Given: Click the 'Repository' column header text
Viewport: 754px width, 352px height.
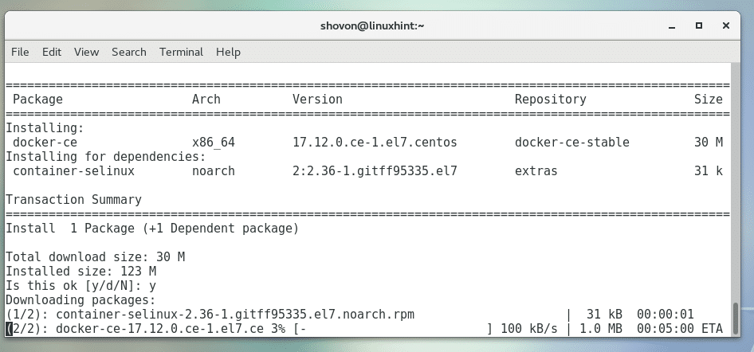Looking at the screenshot, I should point(551,100).
